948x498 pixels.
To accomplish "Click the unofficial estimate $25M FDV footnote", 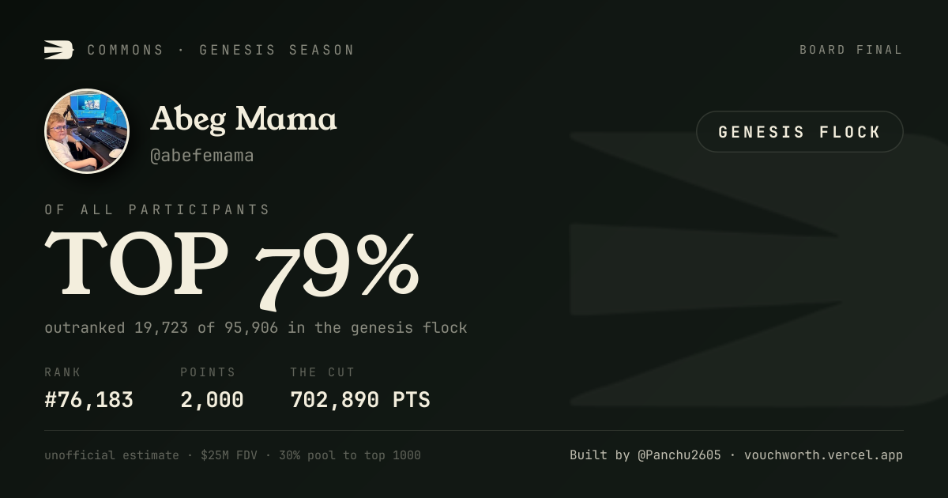I will [x=232, y=455].
